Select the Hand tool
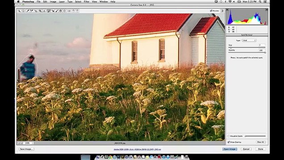284x160 pixels. (23, 11)
